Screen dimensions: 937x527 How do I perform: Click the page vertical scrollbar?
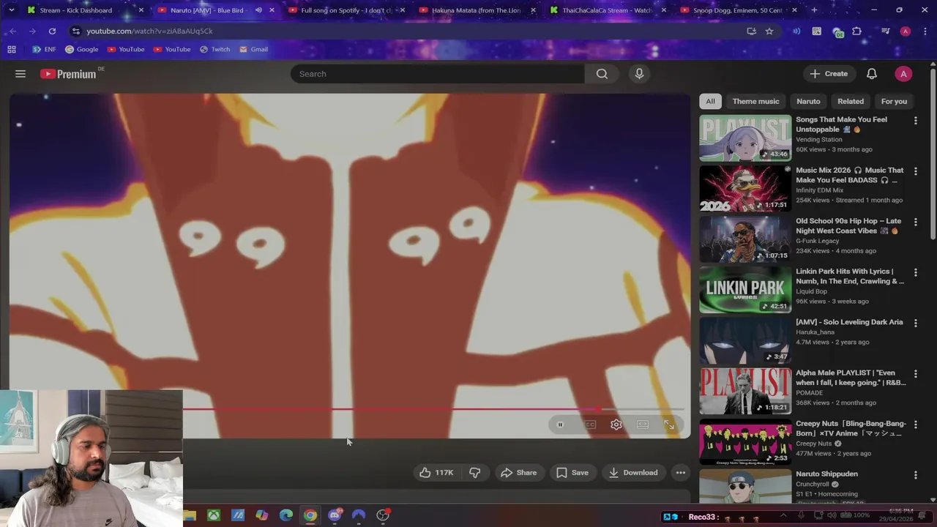click(933, 154)
